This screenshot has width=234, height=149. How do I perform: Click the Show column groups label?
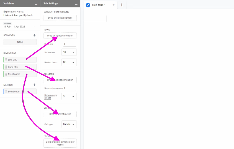pos(51,96)
